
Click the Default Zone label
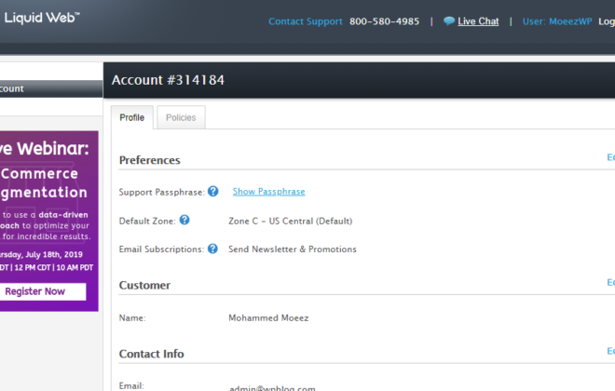coord(147,221)
